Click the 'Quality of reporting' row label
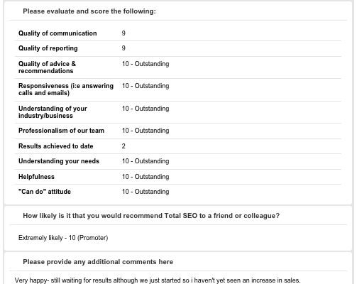Viewport: 357px width, 284px height. click(48, 48)
